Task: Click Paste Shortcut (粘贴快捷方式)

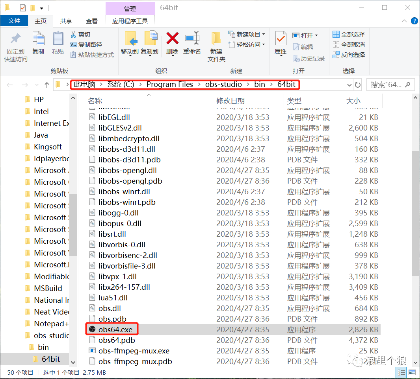Action: [92, 55]
